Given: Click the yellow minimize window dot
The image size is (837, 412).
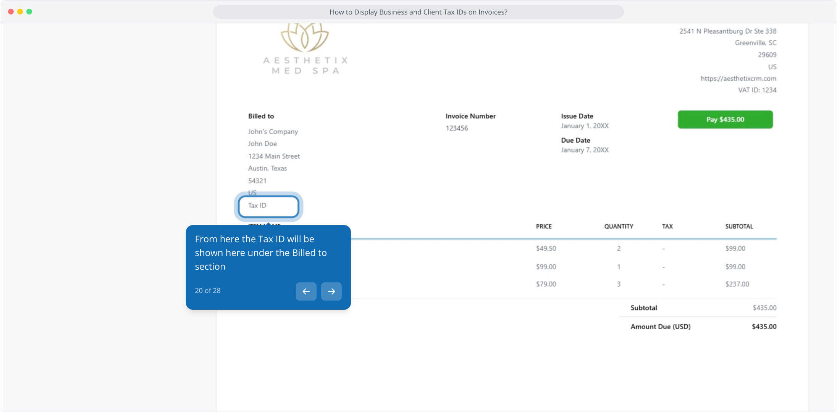Looking at the screenshot, I should coord(20,12).
